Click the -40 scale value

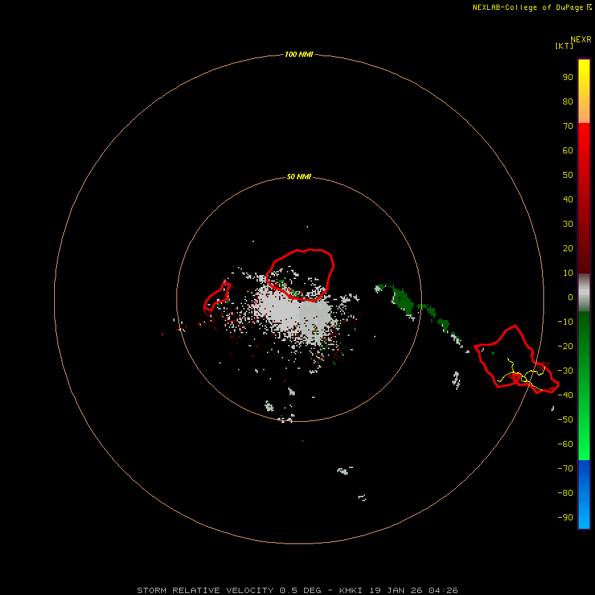[565, 395]
